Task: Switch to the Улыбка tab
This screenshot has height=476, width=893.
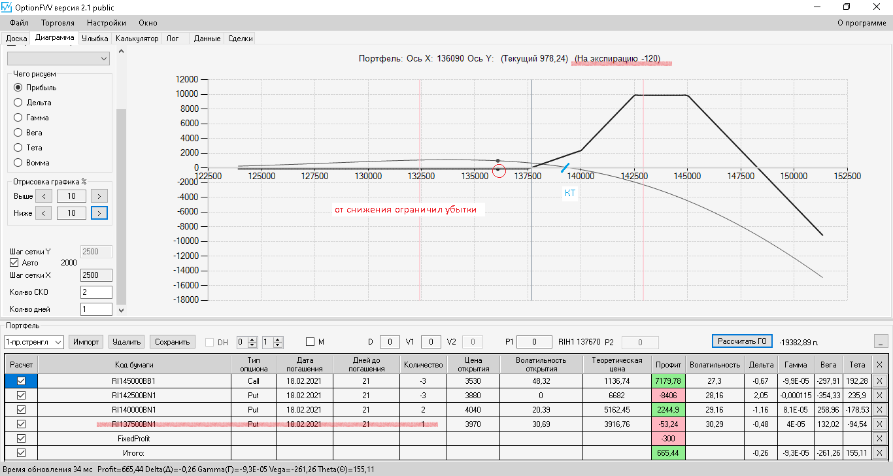Action: [95, 39]
